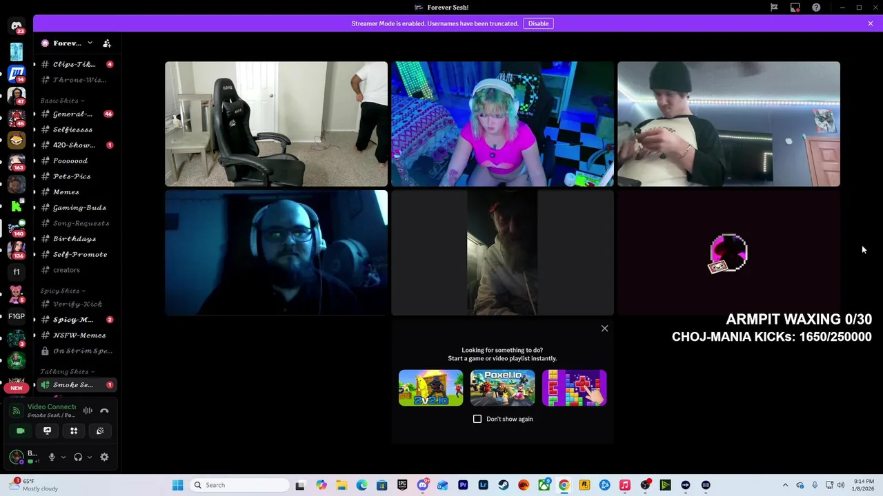The image size is (883, 496).
Task: Collapse the Basic Shits category
Action: pyautogui.click(x=62, y=101)
